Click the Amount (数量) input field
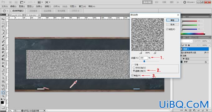The width and height of the screenshot is (212, 112). click(x=143, y=58)
